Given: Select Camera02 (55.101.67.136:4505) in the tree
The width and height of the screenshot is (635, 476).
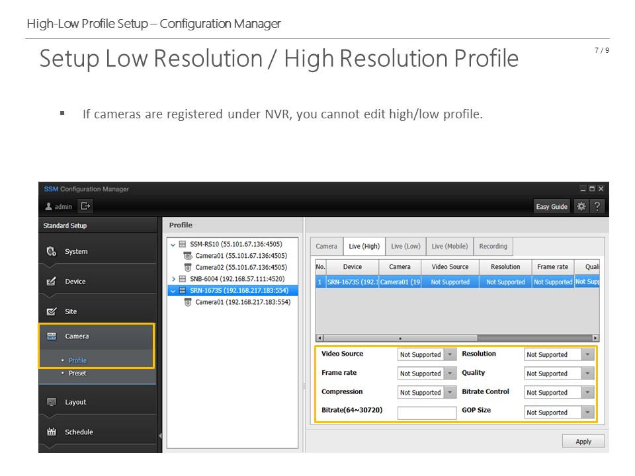Looking at the screenshot, I should [241, 267].
